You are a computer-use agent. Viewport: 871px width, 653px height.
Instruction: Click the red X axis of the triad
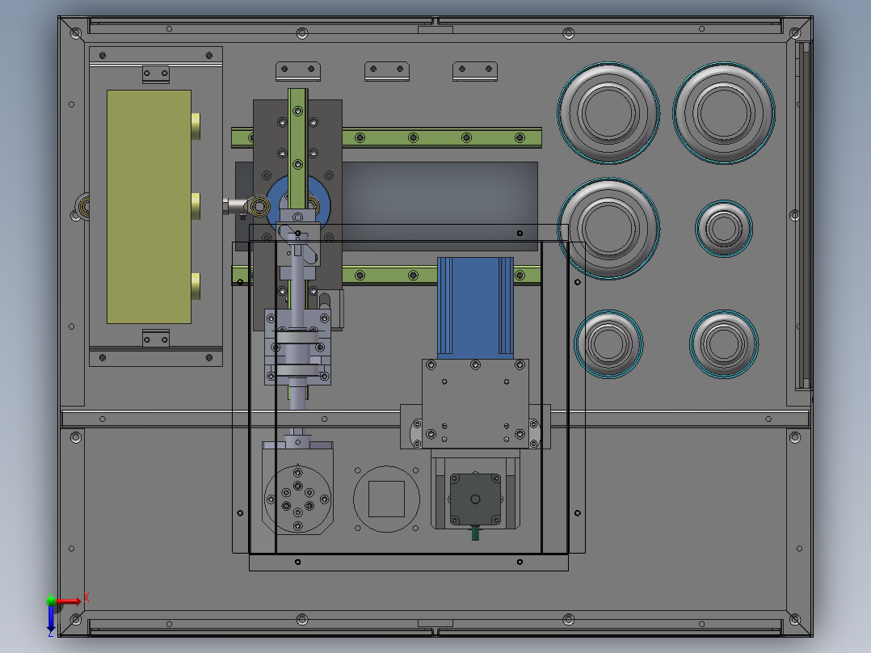(x=70, y=600)
